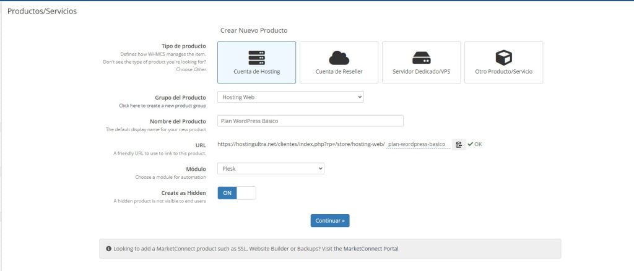Open the MarketConnect Portal link
The height and width of the screenshot is (271, 634).
pyautogui.click(x=371, y=249)
